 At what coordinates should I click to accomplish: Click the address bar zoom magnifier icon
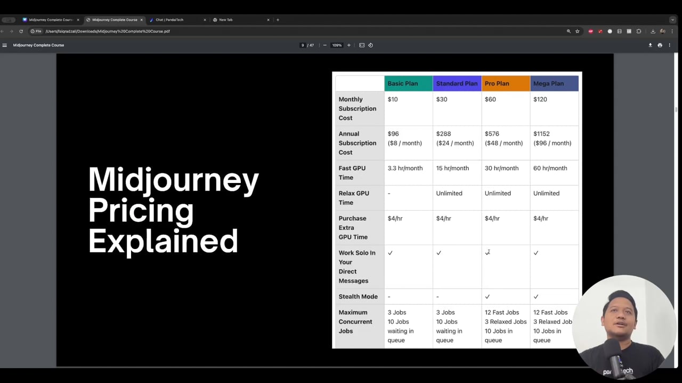569,31
